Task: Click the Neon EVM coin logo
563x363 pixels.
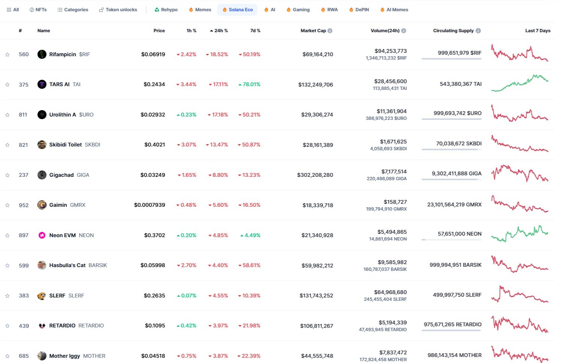Action: coord(42,235)
